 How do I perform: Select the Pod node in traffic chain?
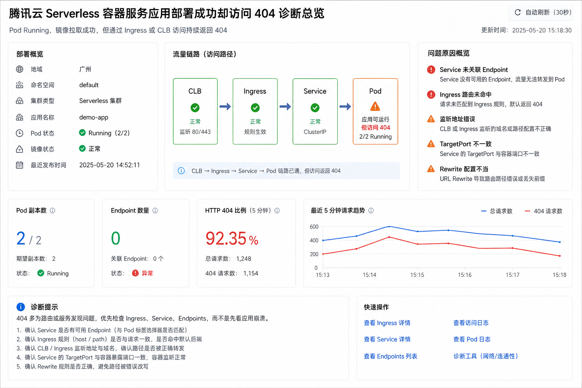(x=375, y=111)
